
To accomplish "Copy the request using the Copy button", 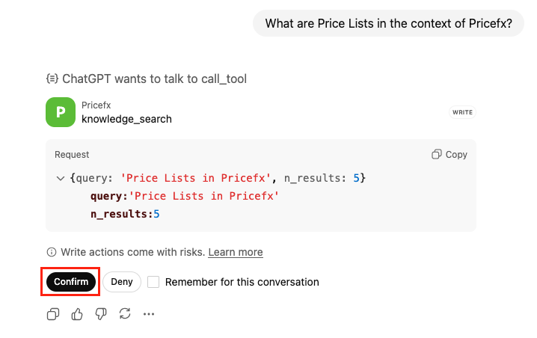I will 449,155.
